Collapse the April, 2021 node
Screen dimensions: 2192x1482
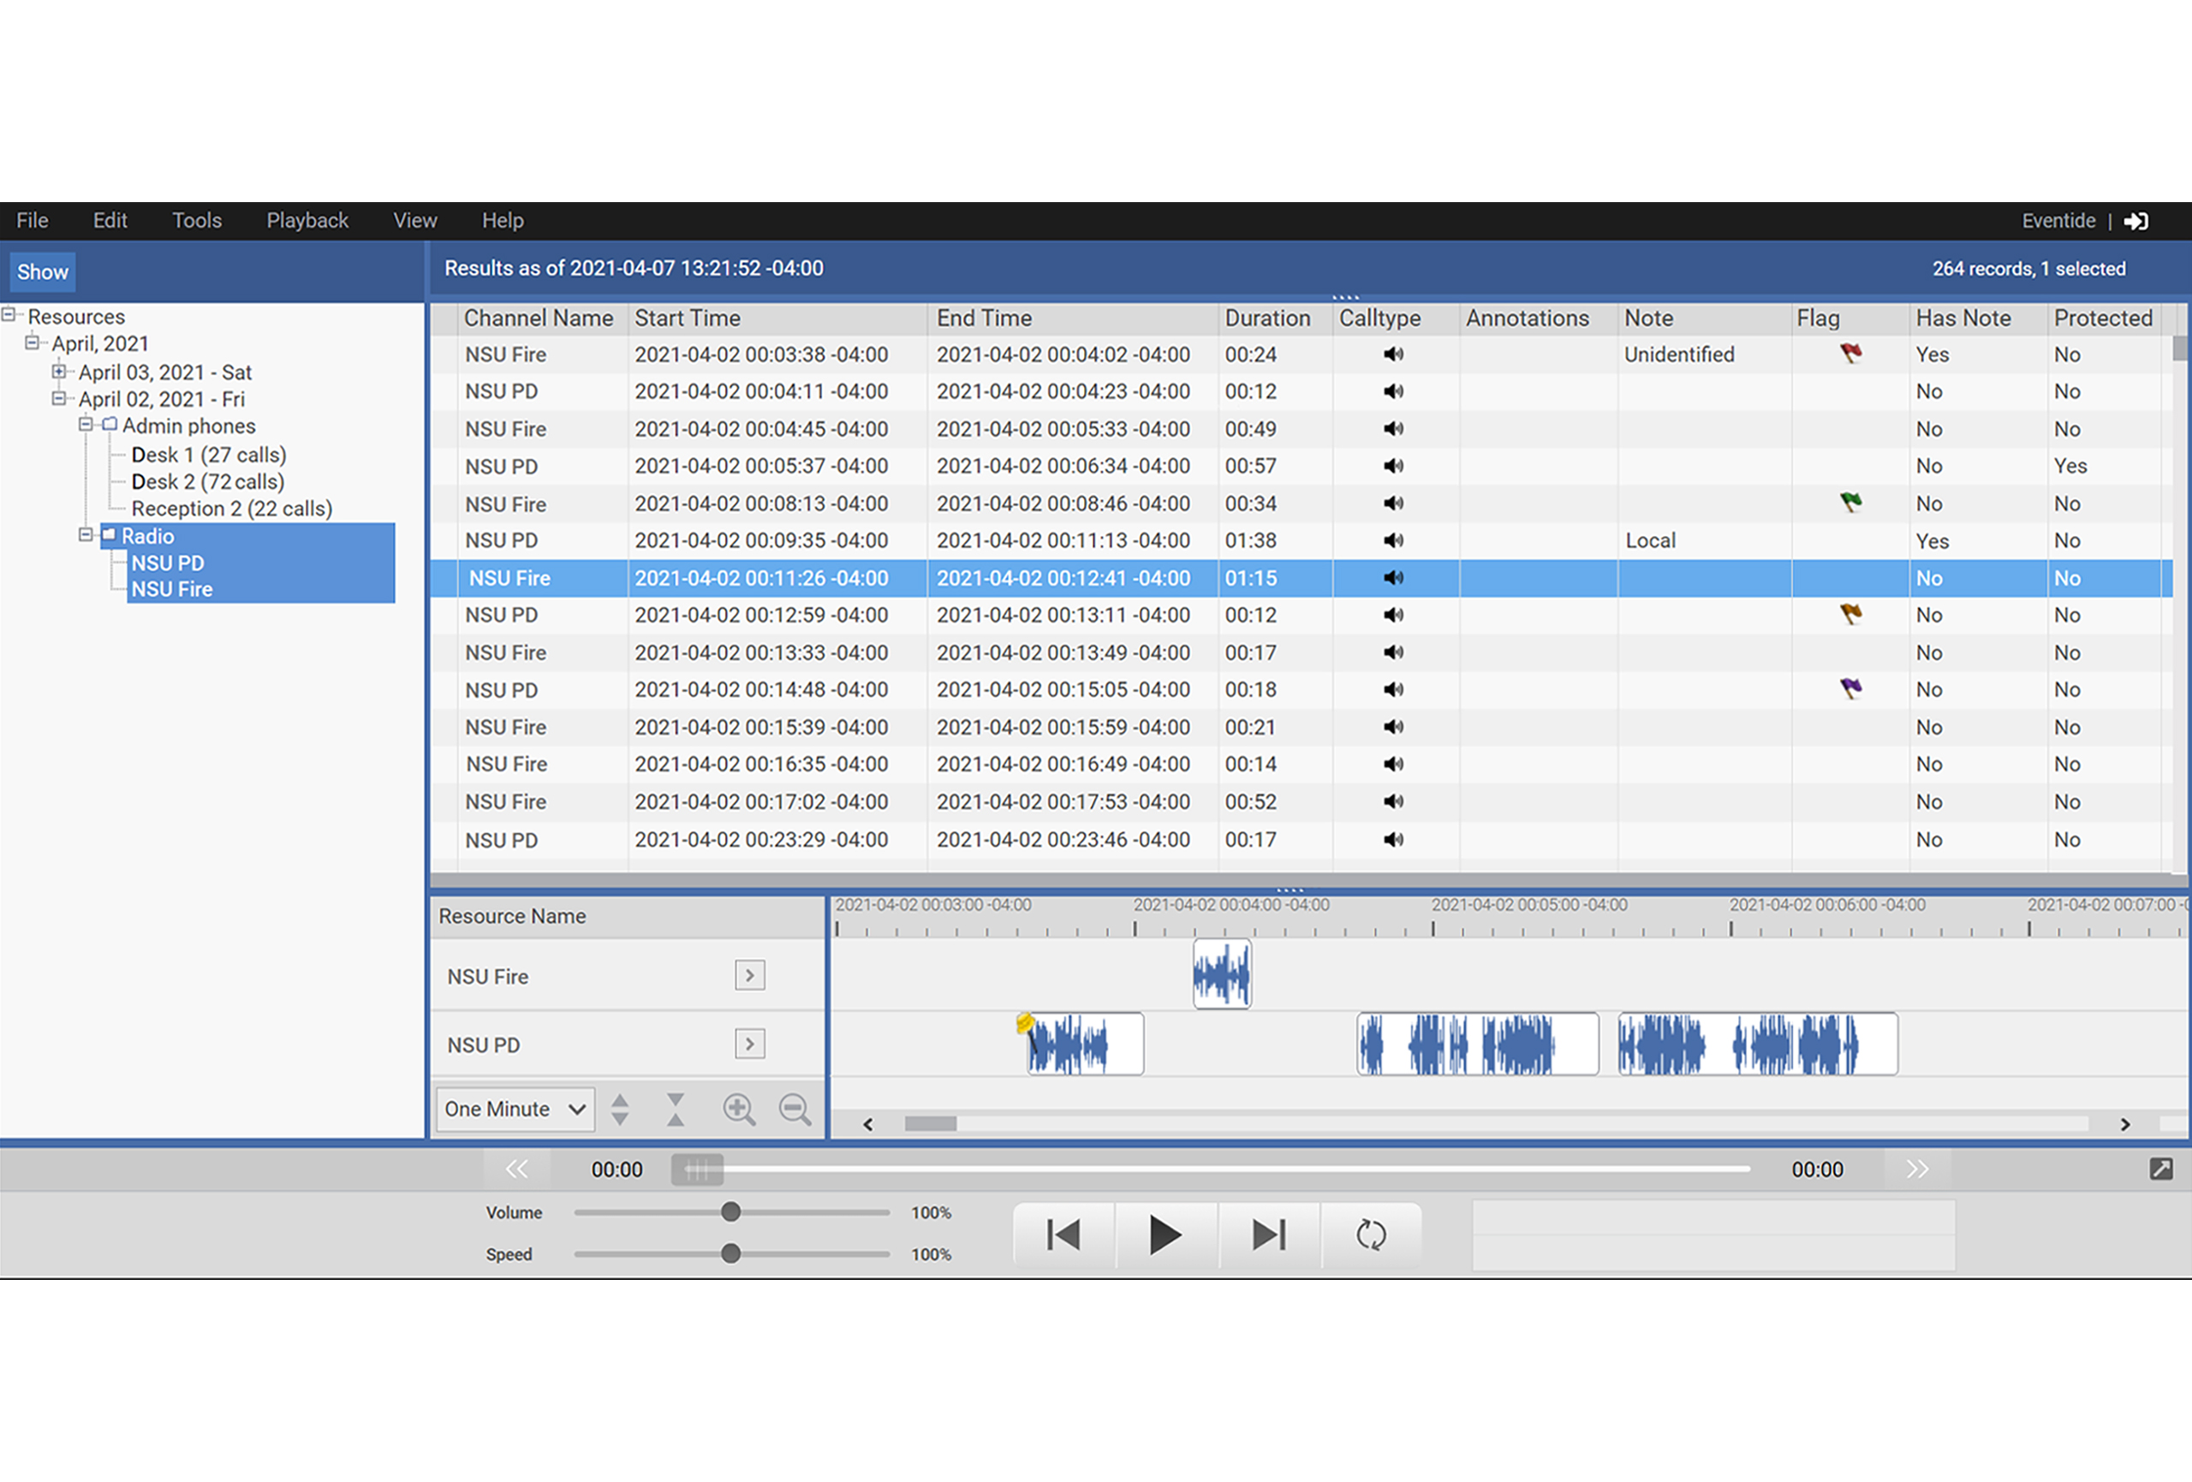(32, 342)
